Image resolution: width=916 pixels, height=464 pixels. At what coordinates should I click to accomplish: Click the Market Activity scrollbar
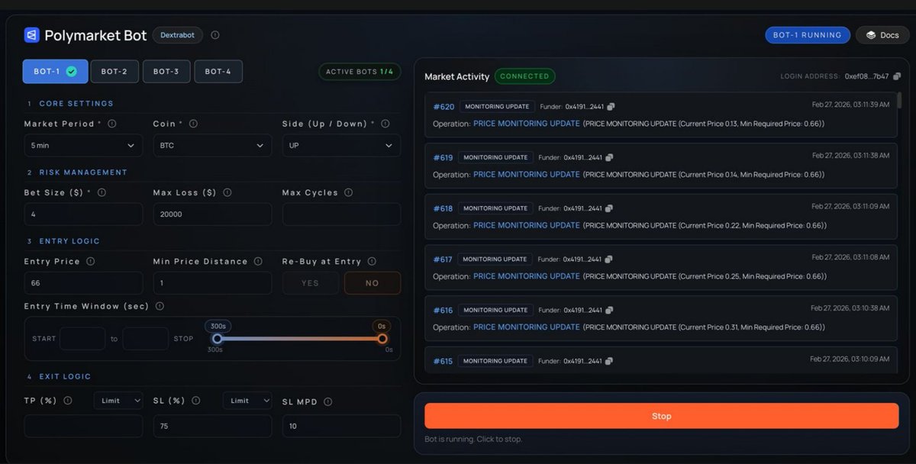pyautogui.click(x=900, y=99)
